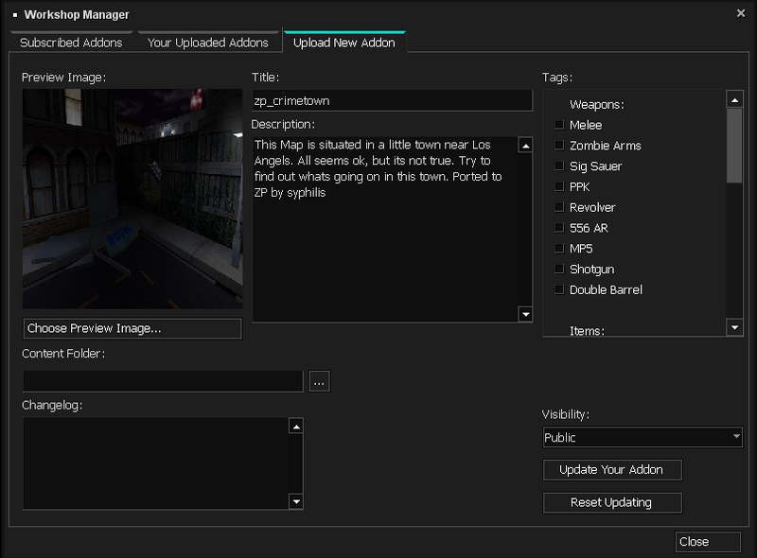Screen dimensions: 757x558
Task: Click the Tags list scroll-down arrow
Action: point(734,327)
